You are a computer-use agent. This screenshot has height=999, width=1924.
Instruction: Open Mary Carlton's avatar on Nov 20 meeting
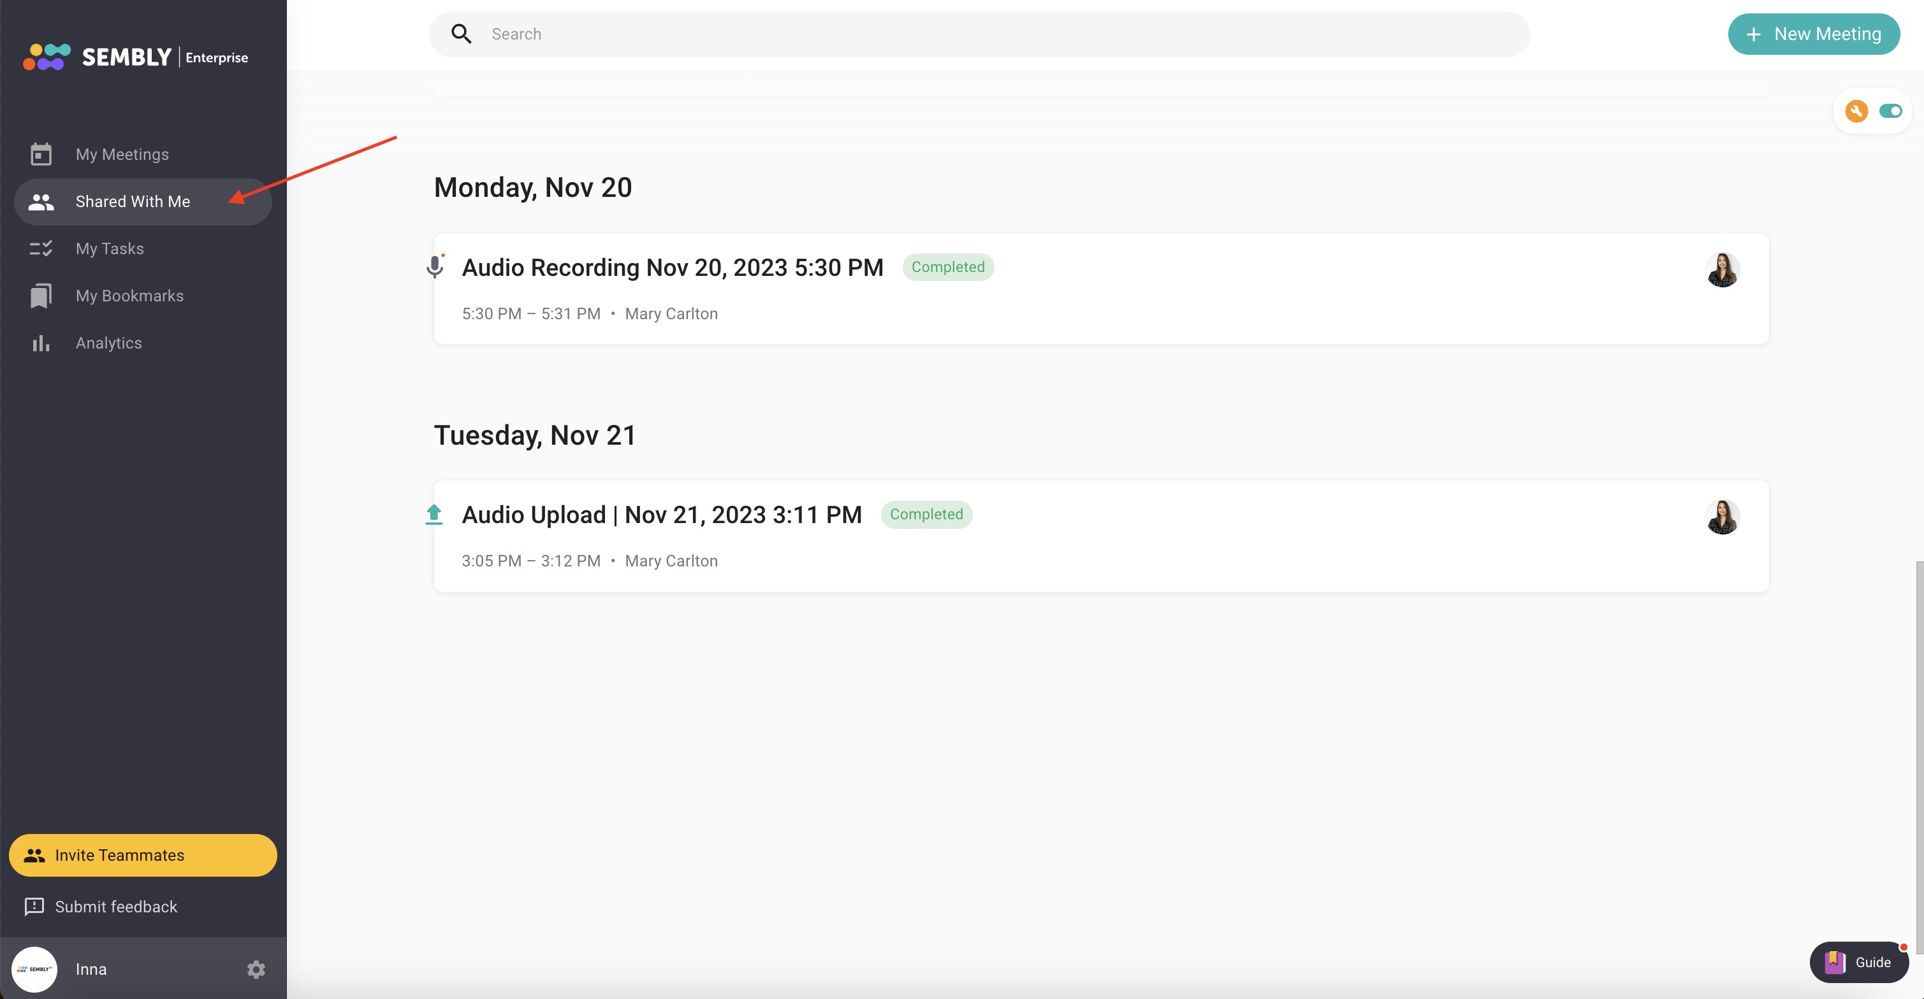click(1723, 270)
